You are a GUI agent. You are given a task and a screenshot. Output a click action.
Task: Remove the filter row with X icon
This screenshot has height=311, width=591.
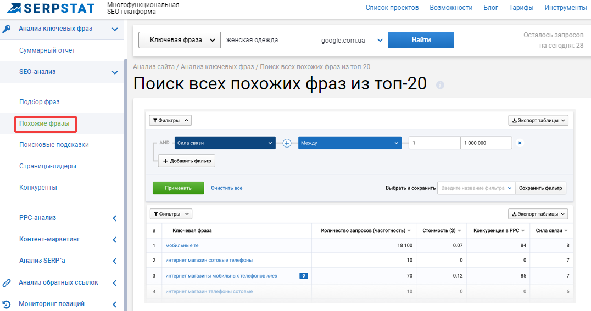[x=520, y=143]
